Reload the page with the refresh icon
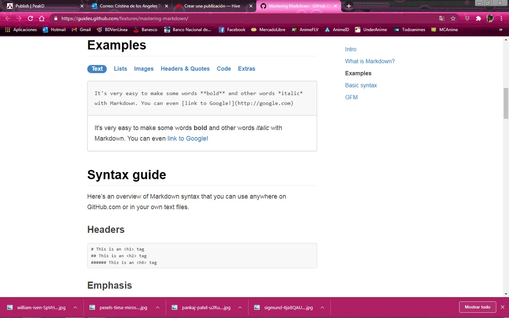 pos(31,18)
